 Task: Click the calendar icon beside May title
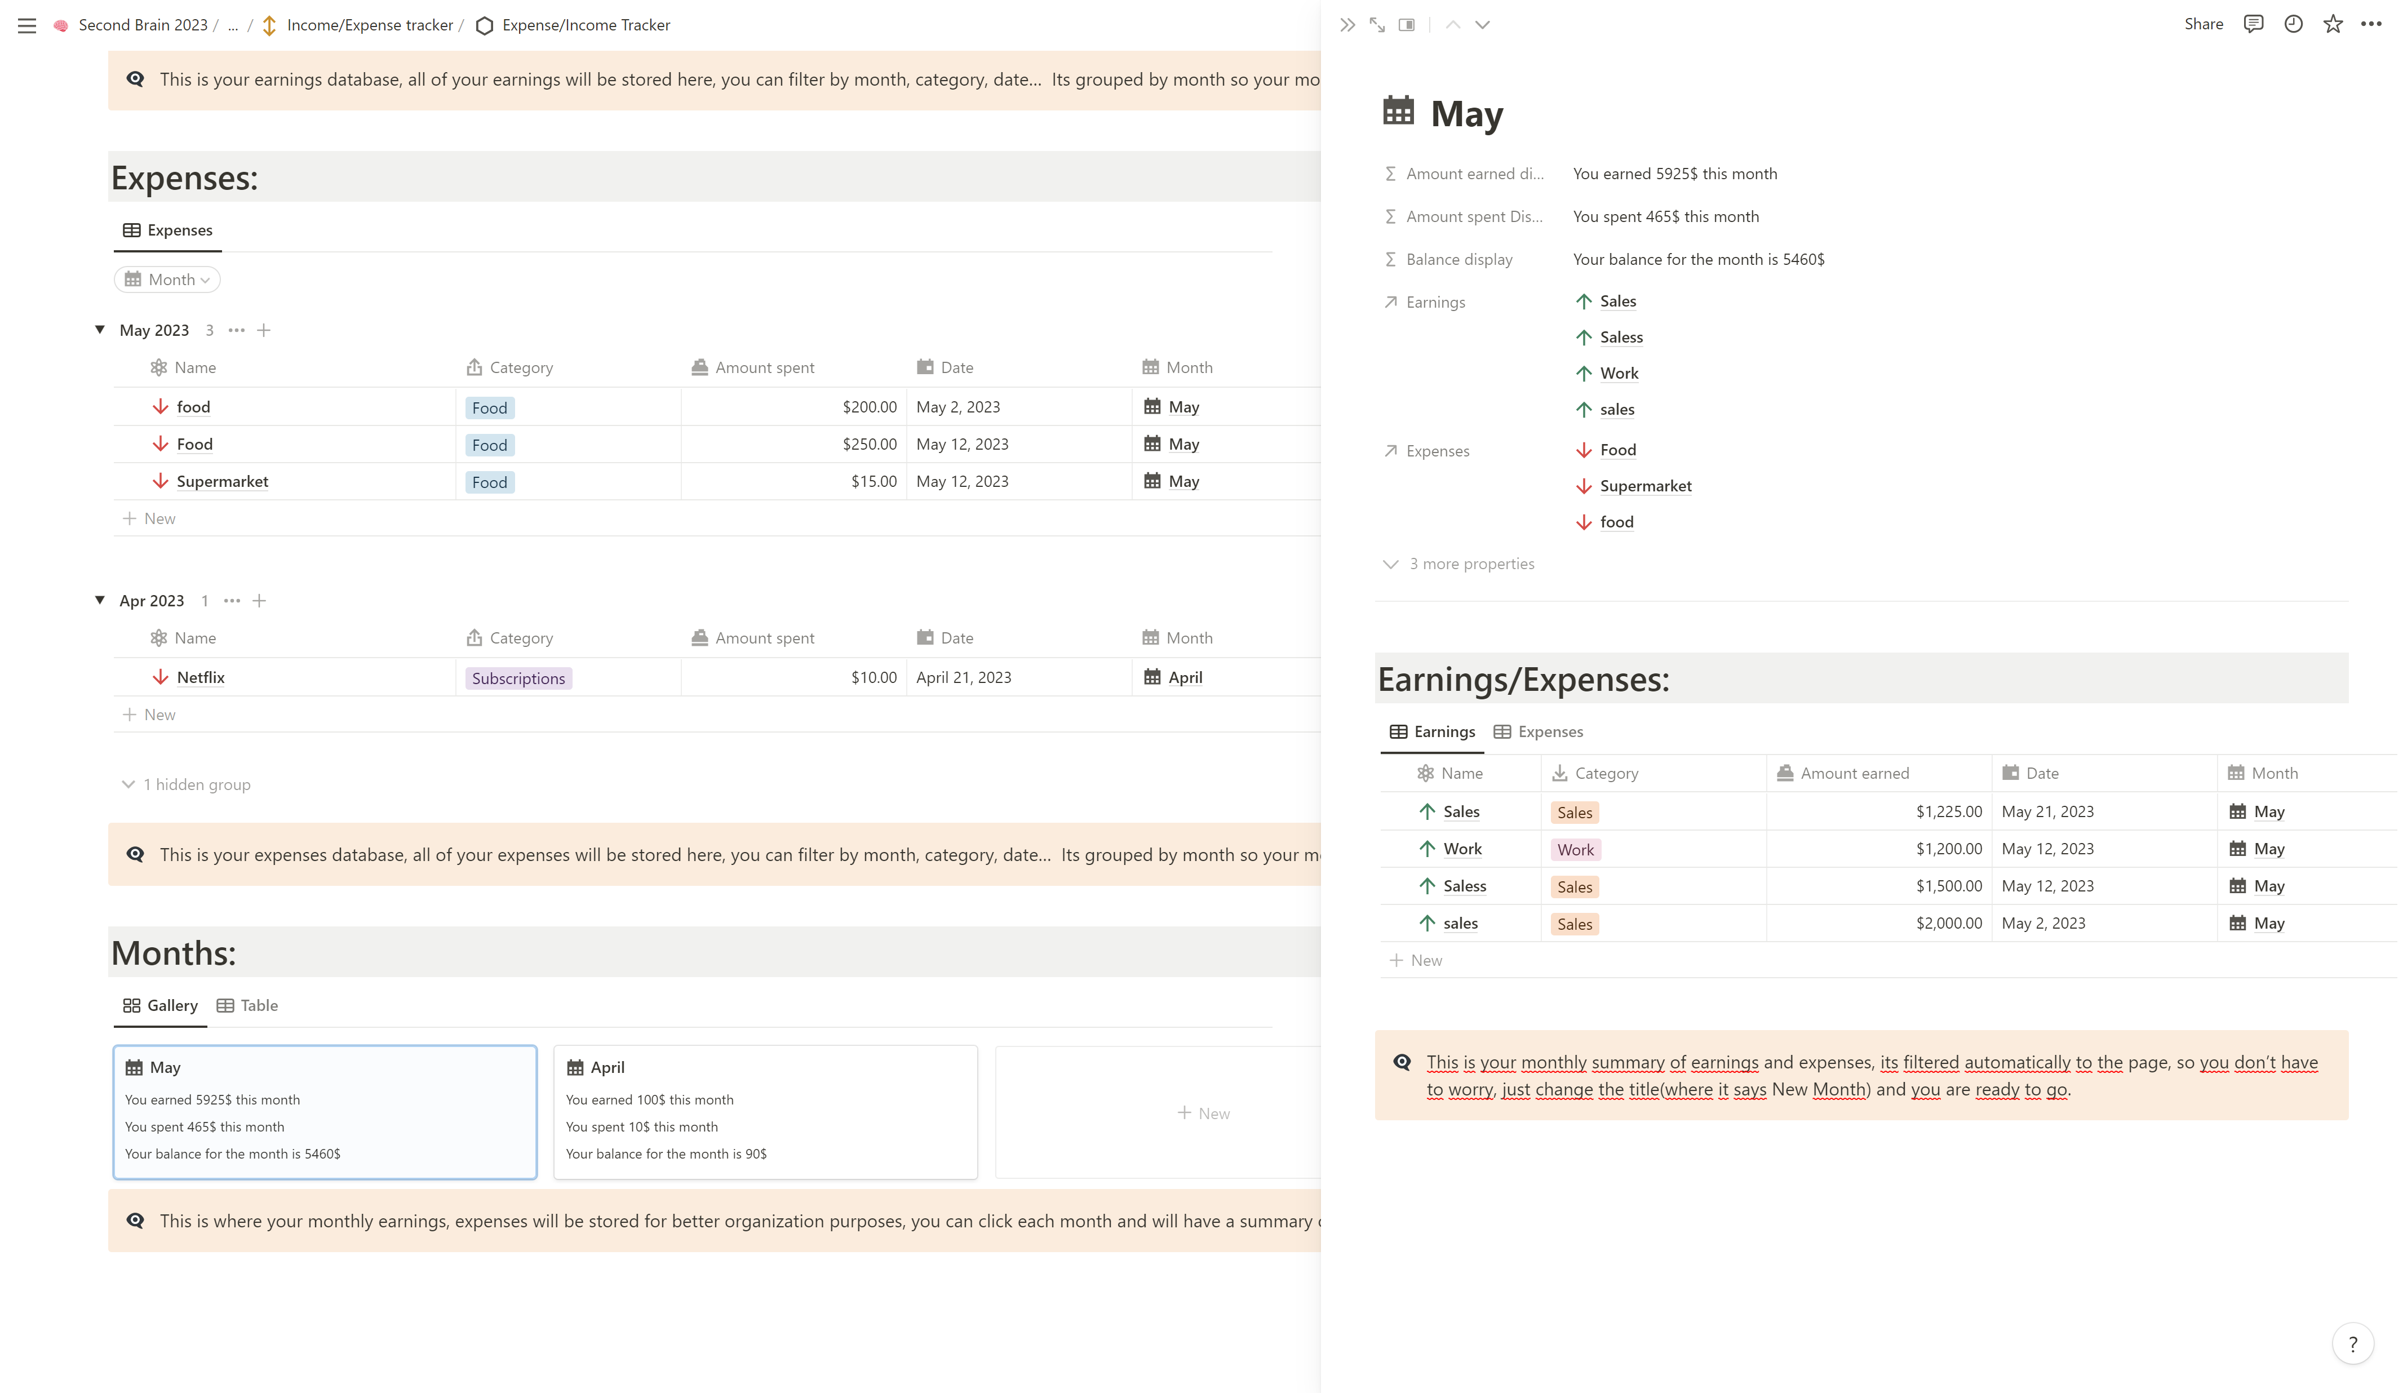point(1398,110)
